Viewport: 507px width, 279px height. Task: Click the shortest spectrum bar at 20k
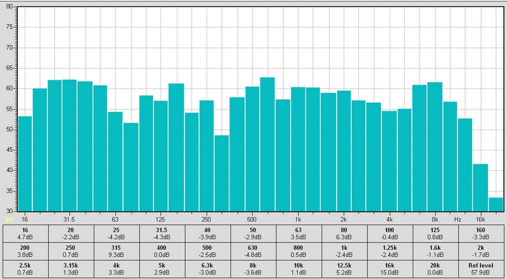point(496,204)
